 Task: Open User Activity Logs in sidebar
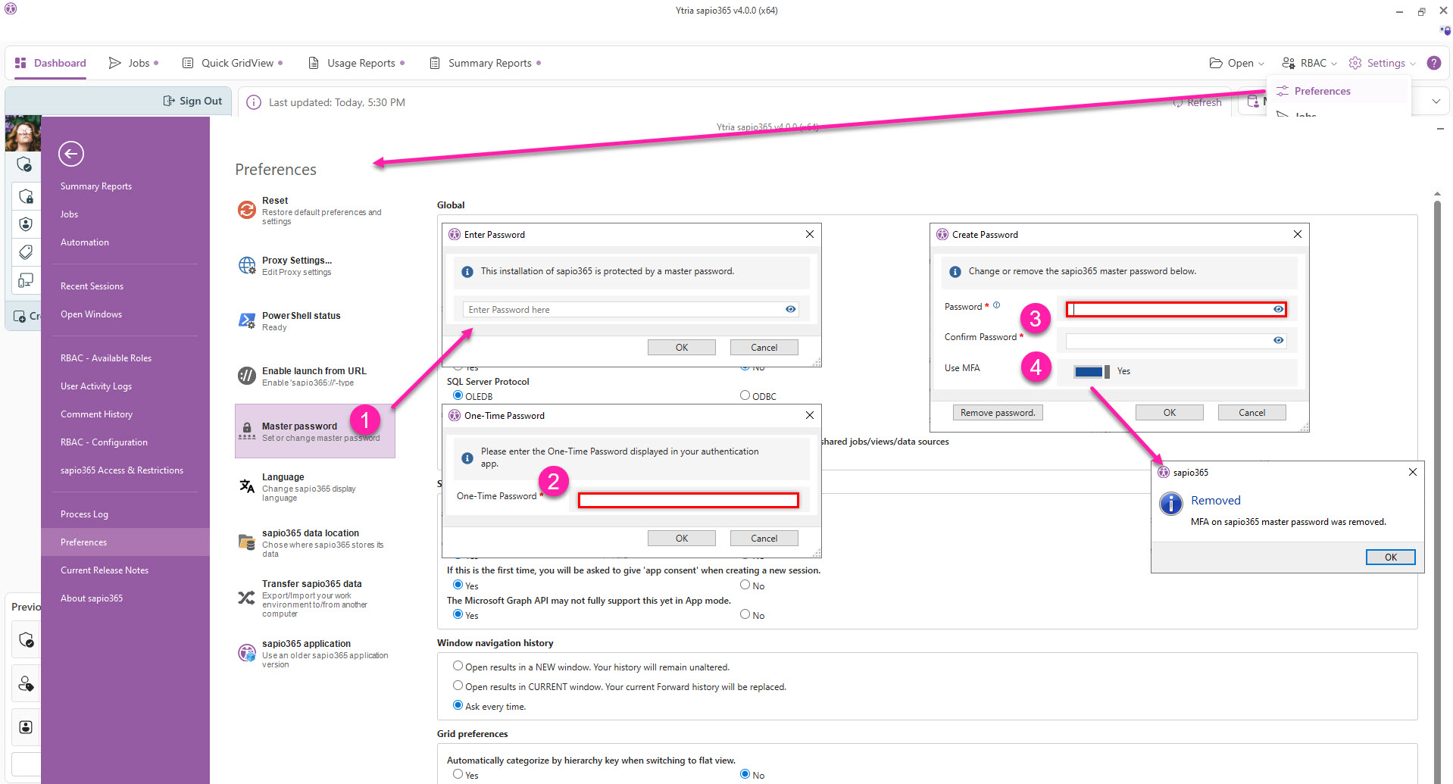click(x=96, y=386)
